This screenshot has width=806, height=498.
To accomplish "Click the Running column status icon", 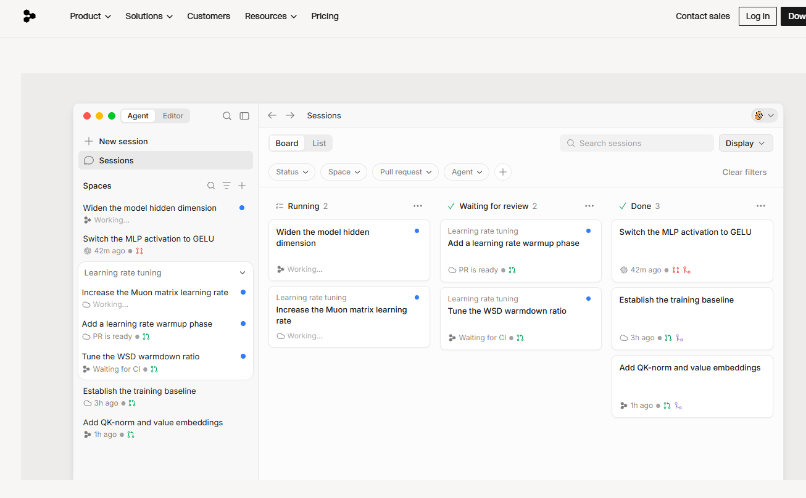I will [280, 206].
